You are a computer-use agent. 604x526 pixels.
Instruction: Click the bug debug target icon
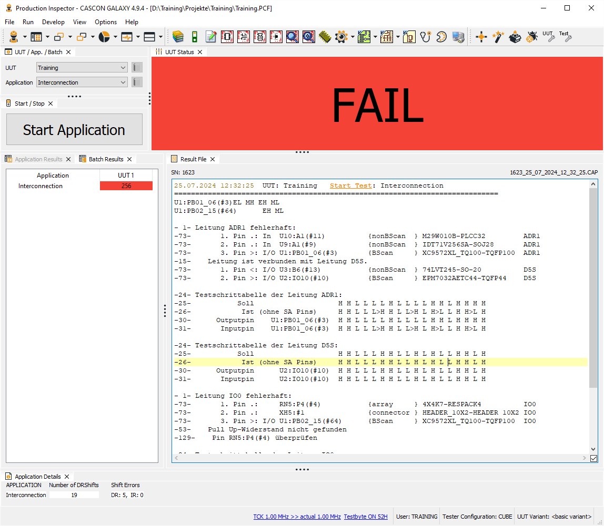[x=531, y=37]
